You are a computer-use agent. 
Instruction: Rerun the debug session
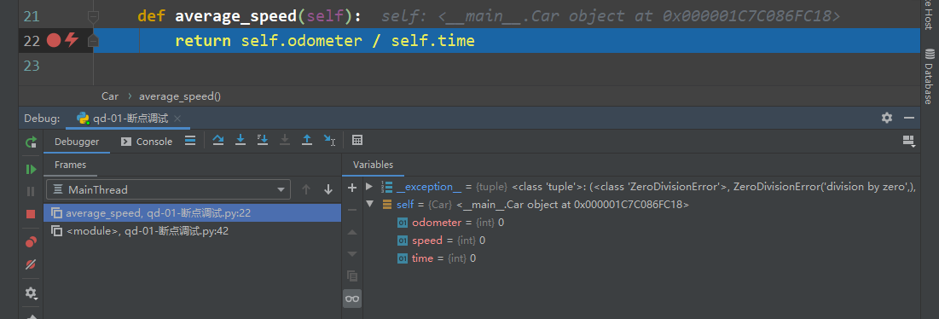tap(31, 142)
